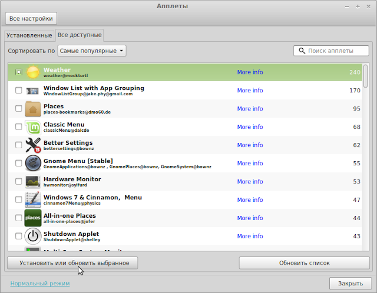
Task: Click the Window List with App Grouping icon
Action: tap(33, 91)
